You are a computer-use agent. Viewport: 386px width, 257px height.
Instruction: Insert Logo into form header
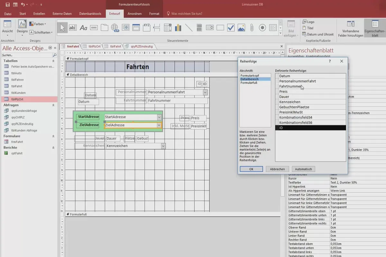click(x=308, y=22)
